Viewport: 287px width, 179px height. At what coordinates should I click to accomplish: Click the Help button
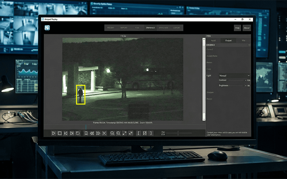click(x=237, y=28)
